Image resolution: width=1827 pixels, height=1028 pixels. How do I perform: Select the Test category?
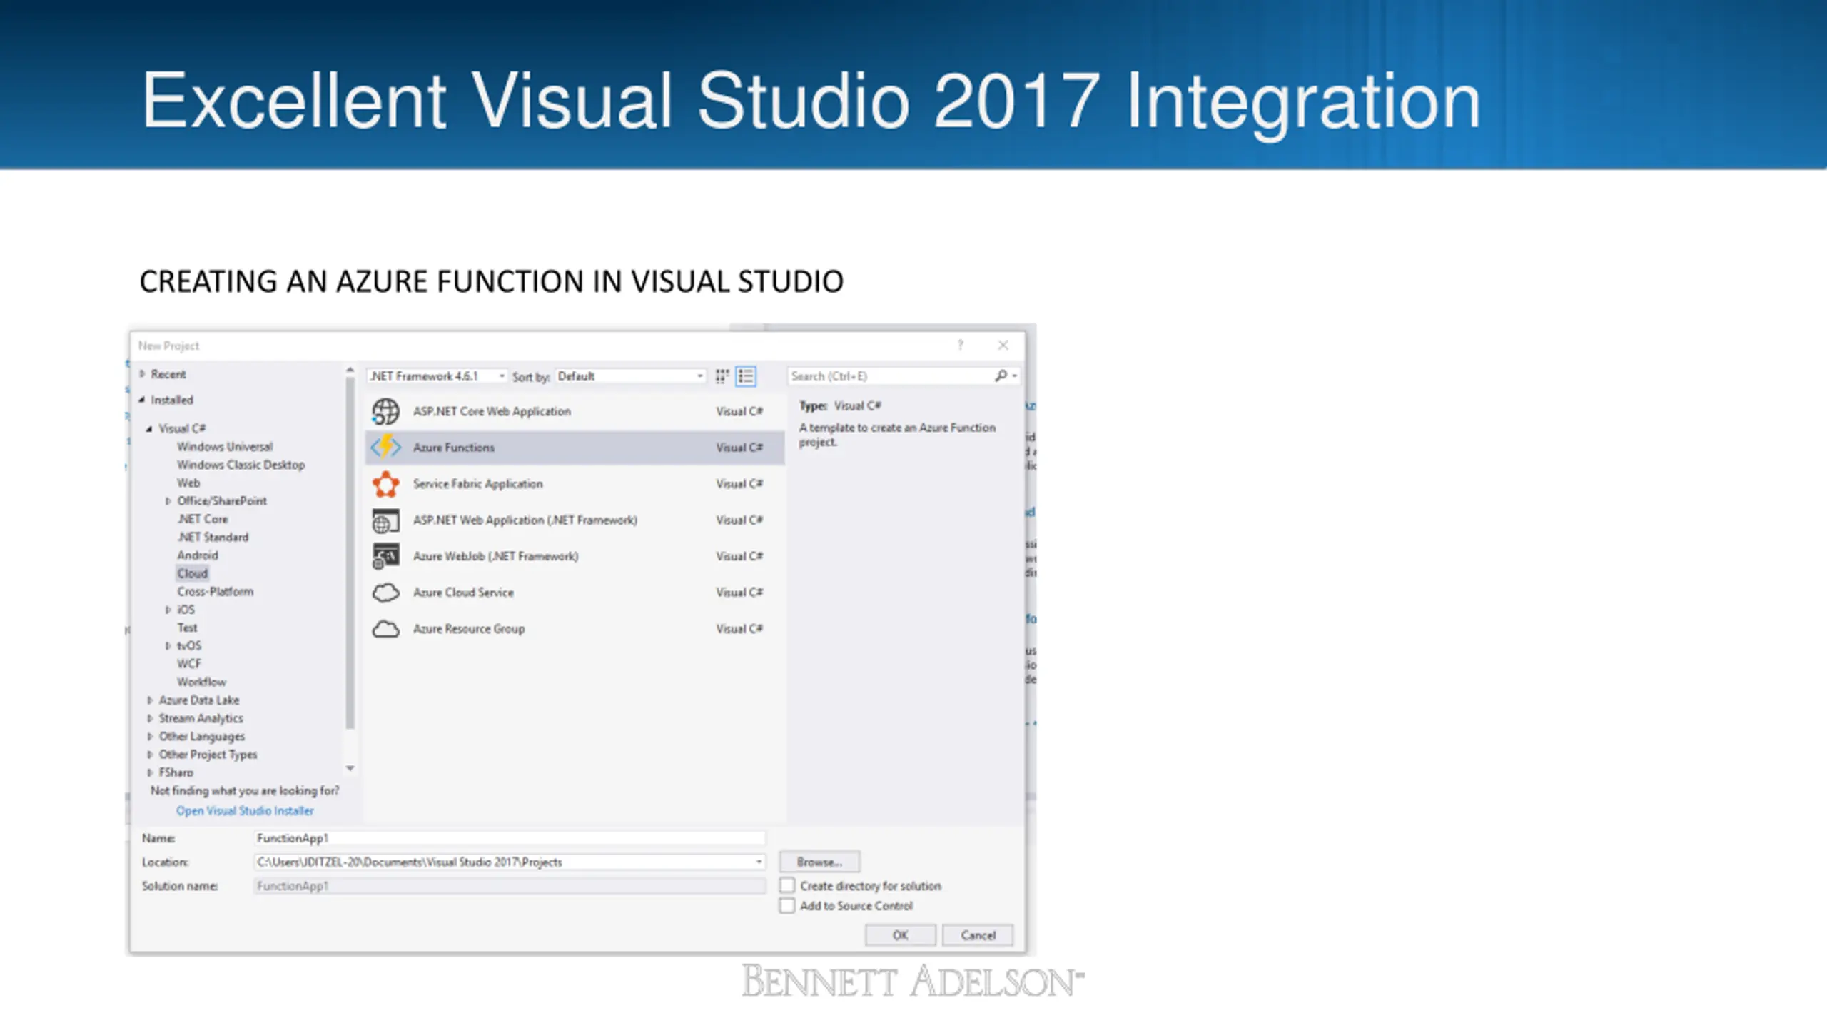187,628
